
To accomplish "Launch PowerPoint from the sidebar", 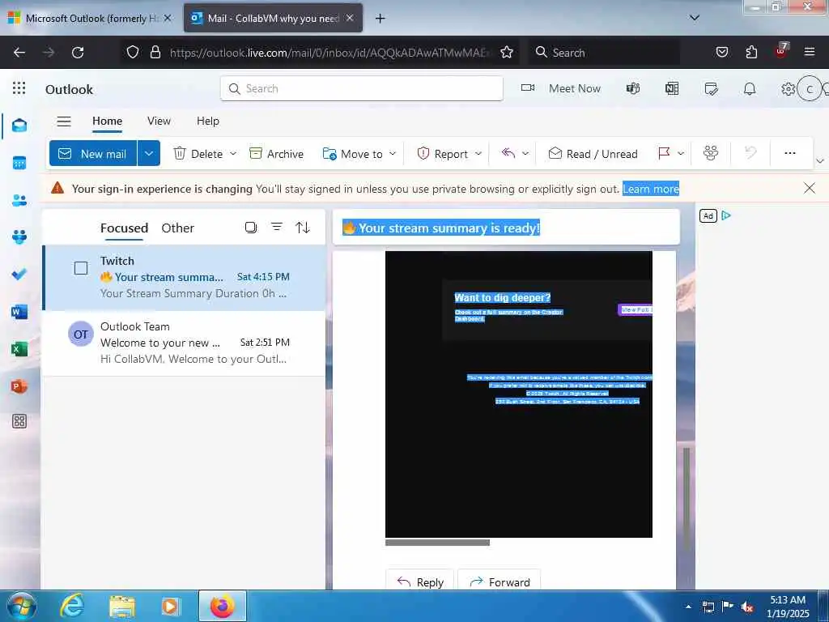I will click(19, 386).
